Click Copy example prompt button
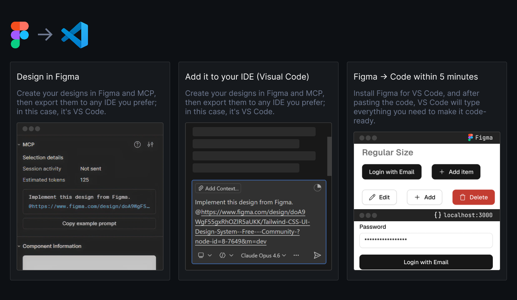 point(89,223)
